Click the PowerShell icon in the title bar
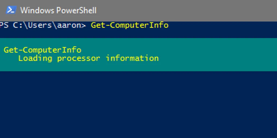This screenshot has height=138, width=277. point(11,10)
